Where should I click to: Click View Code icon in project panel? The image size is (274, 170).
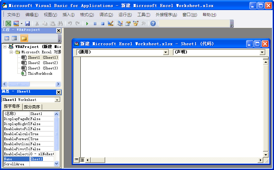tap(7, 38)
